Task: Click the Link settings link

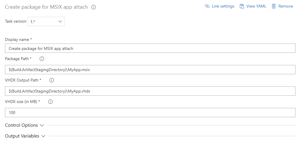Action: pos(220,6)
